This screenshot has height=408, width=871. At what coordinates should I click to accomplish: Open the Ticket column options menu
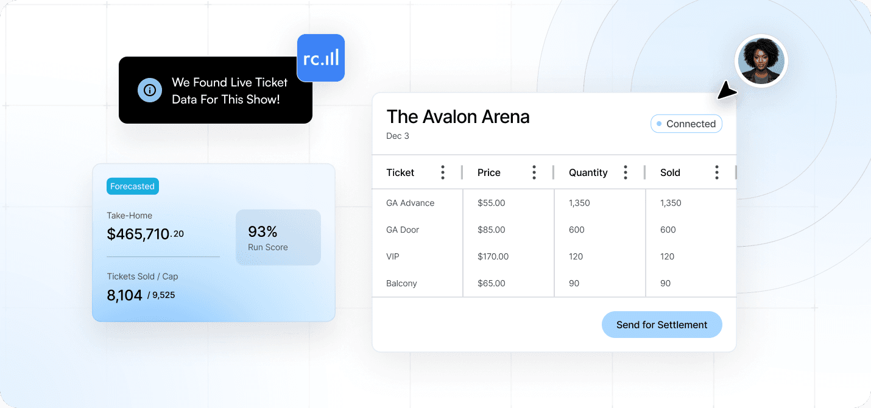pos(443,172)
